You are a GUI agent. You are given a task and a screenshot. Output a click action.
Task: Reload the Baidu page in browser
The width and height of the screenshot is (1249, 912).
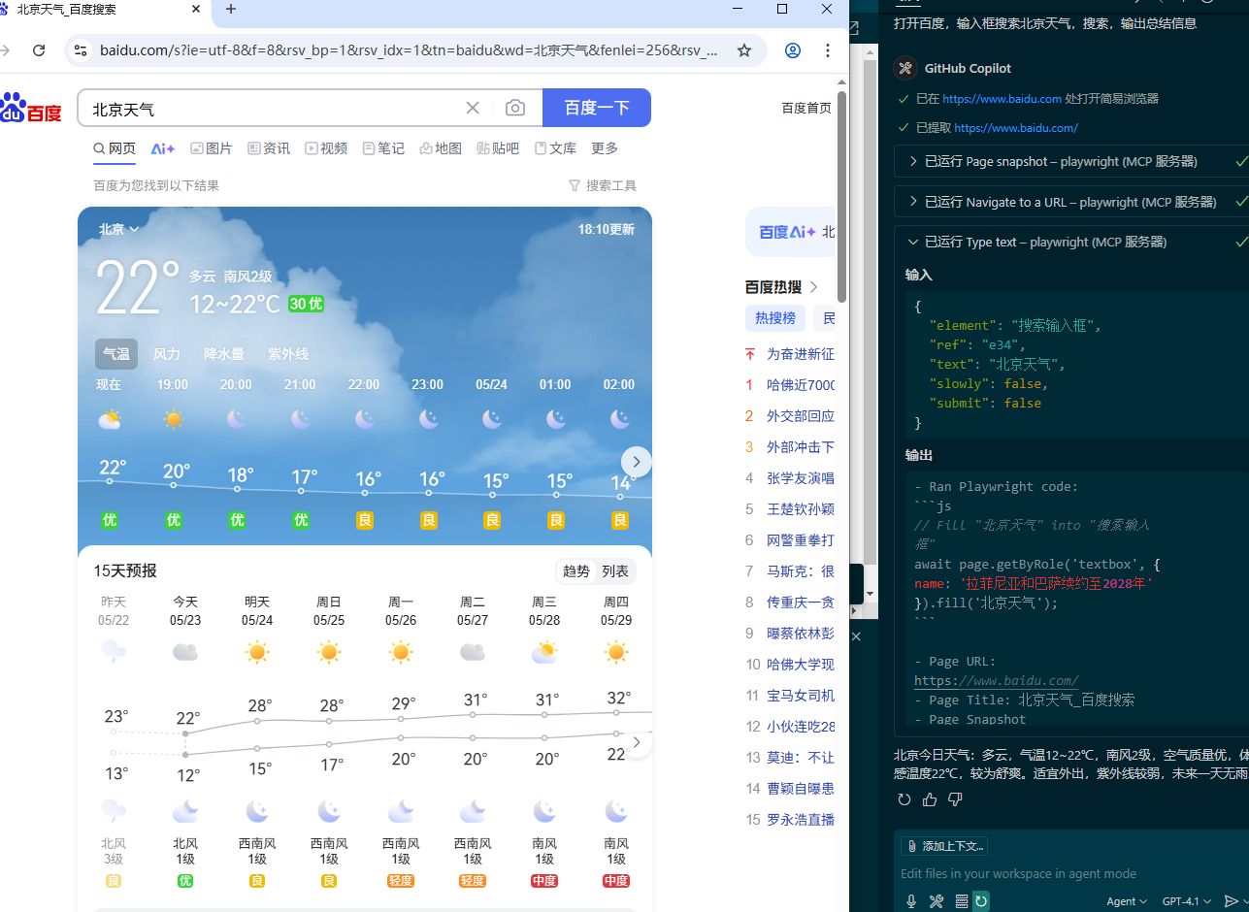click(x=39, y=50)
